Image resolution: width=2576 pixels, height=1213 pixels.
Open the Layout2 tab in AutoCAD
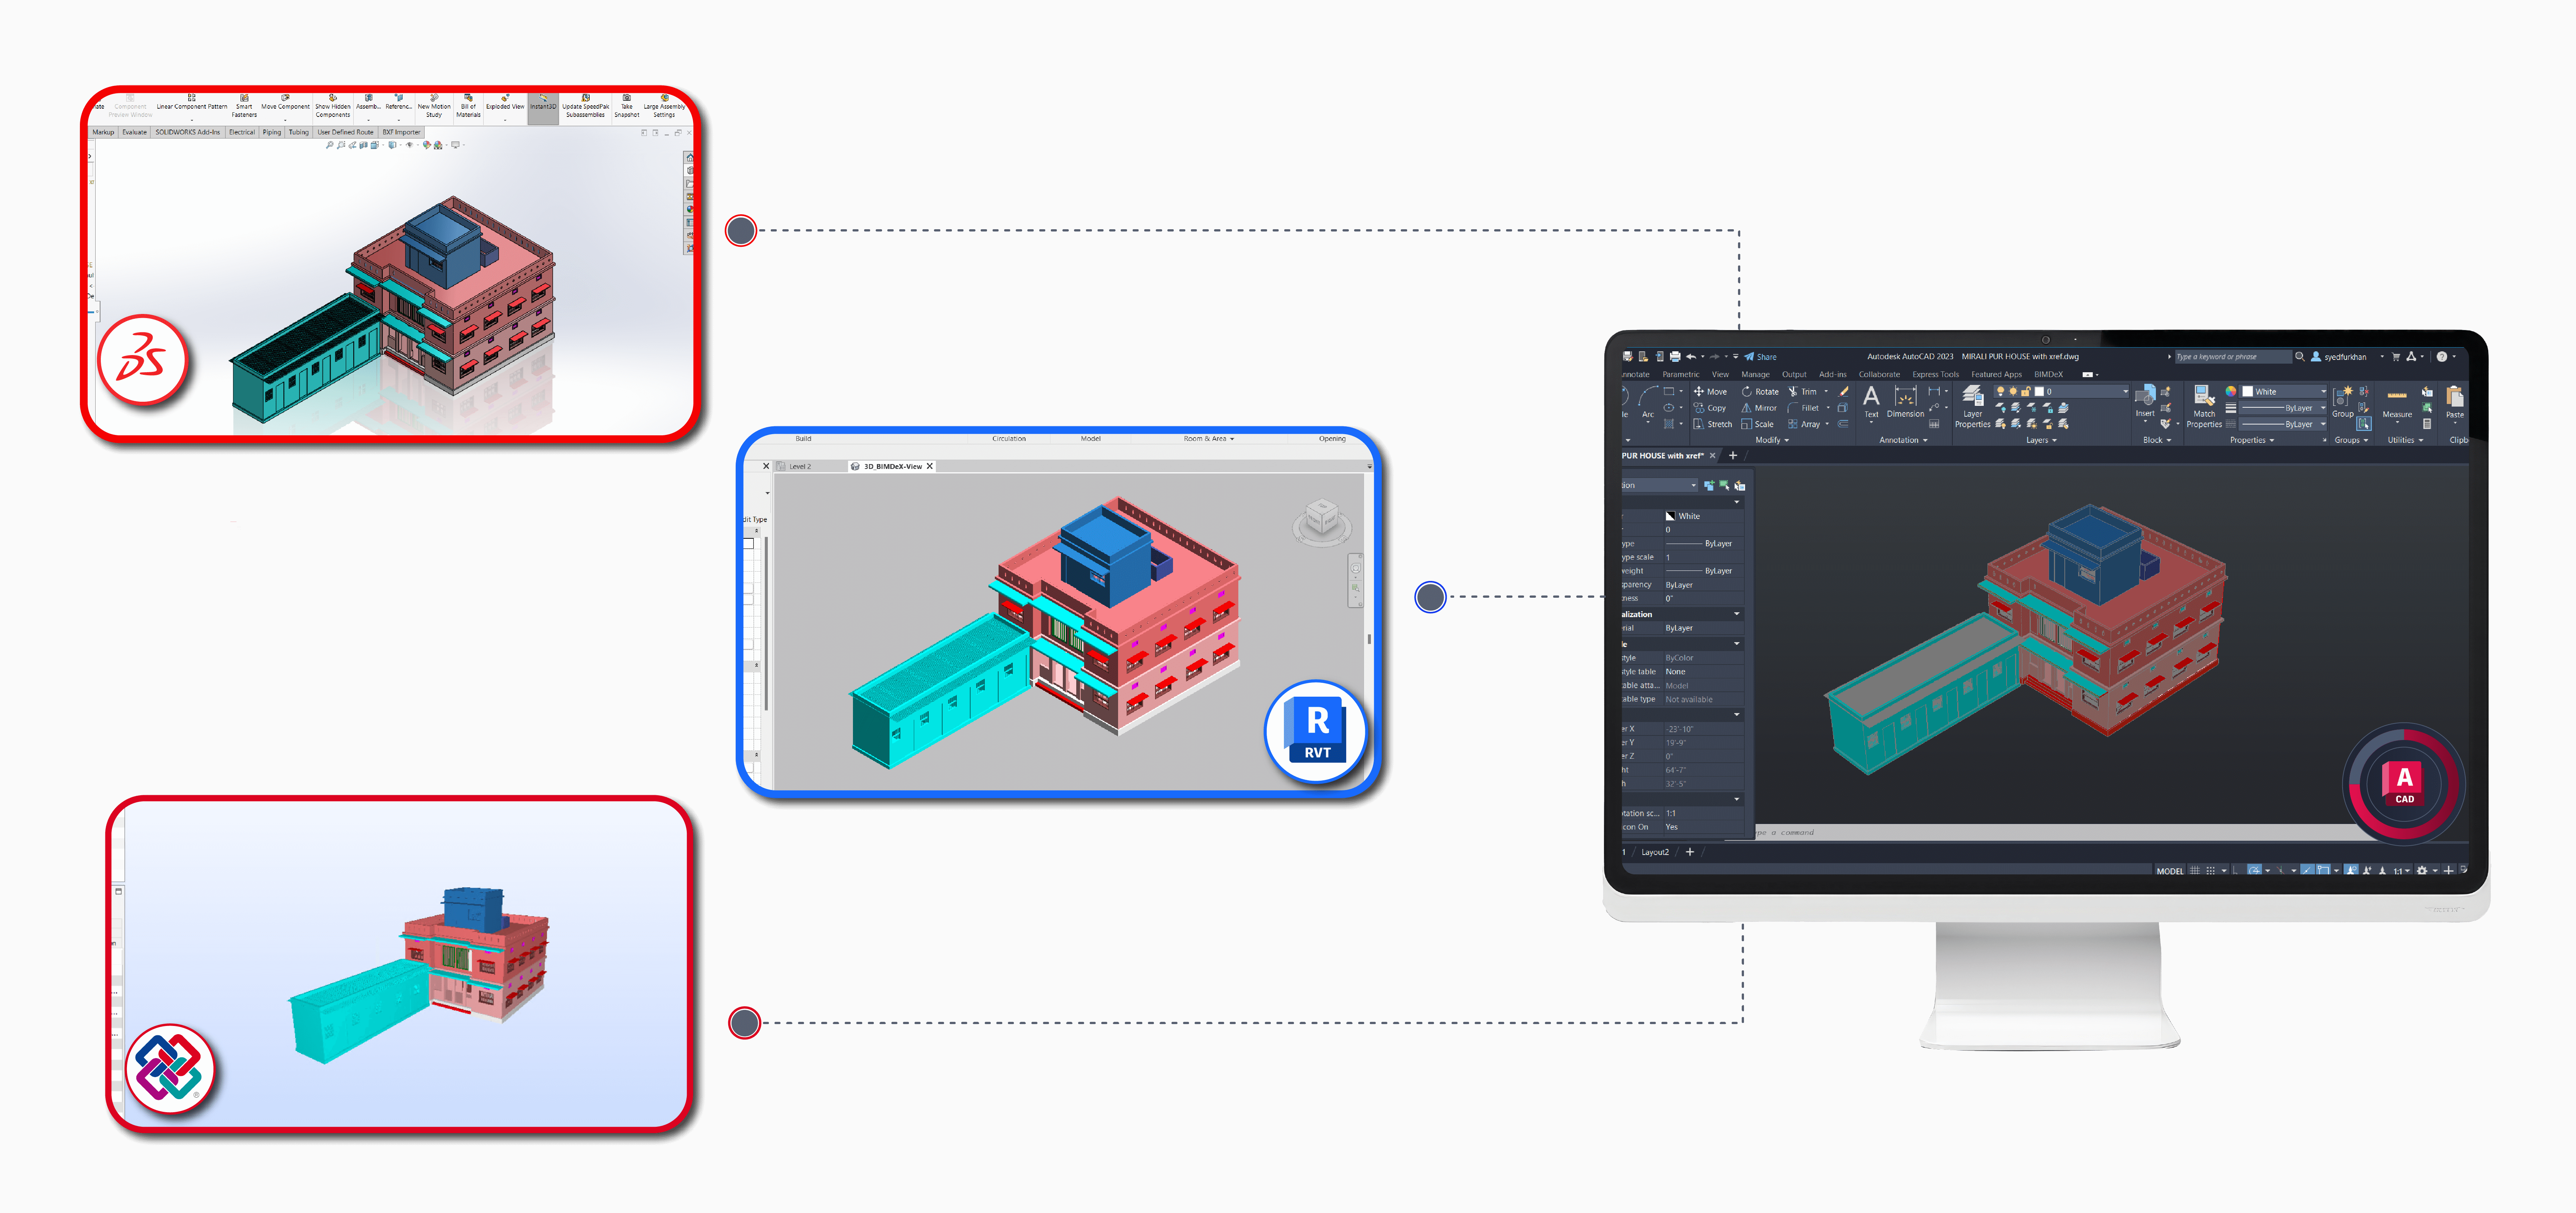1655,852
